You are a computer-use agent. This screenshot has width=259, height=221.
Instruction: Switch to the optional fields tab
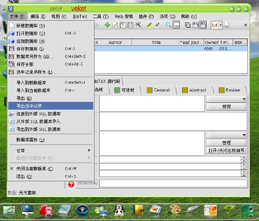pos(124,90)
